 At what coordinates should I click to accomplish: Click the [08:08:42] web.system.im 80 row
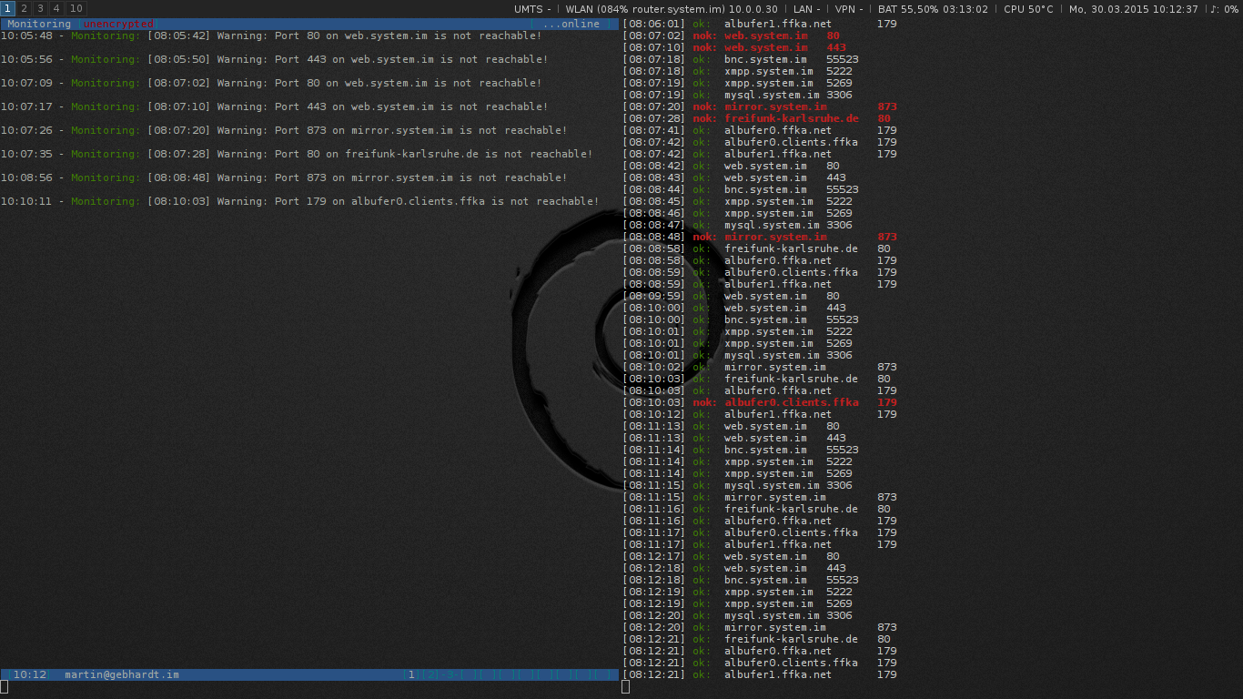coord(732,166)
